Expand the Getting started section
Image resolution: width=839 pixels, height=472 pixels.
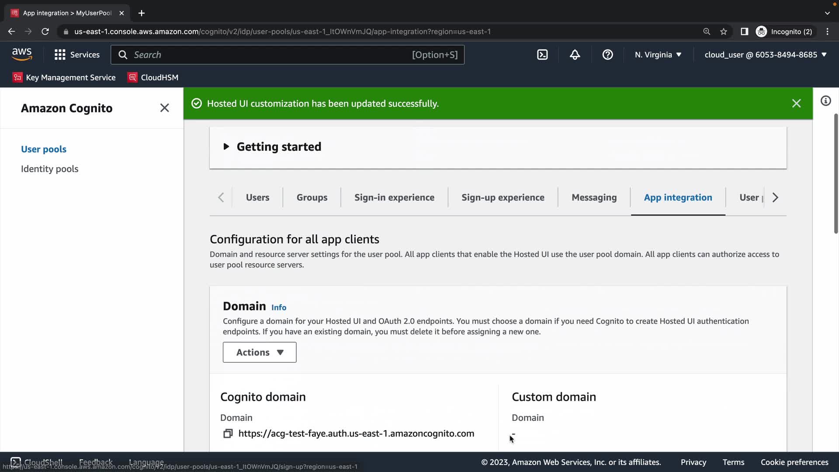[226, 147]
